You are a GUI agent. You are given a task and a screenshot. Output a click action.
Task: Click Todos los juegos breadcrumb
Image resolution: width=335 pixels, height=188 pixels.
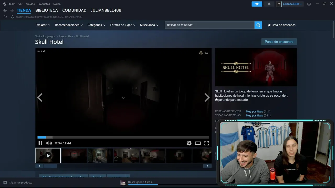pyautogui.click(x=45, y=36)
